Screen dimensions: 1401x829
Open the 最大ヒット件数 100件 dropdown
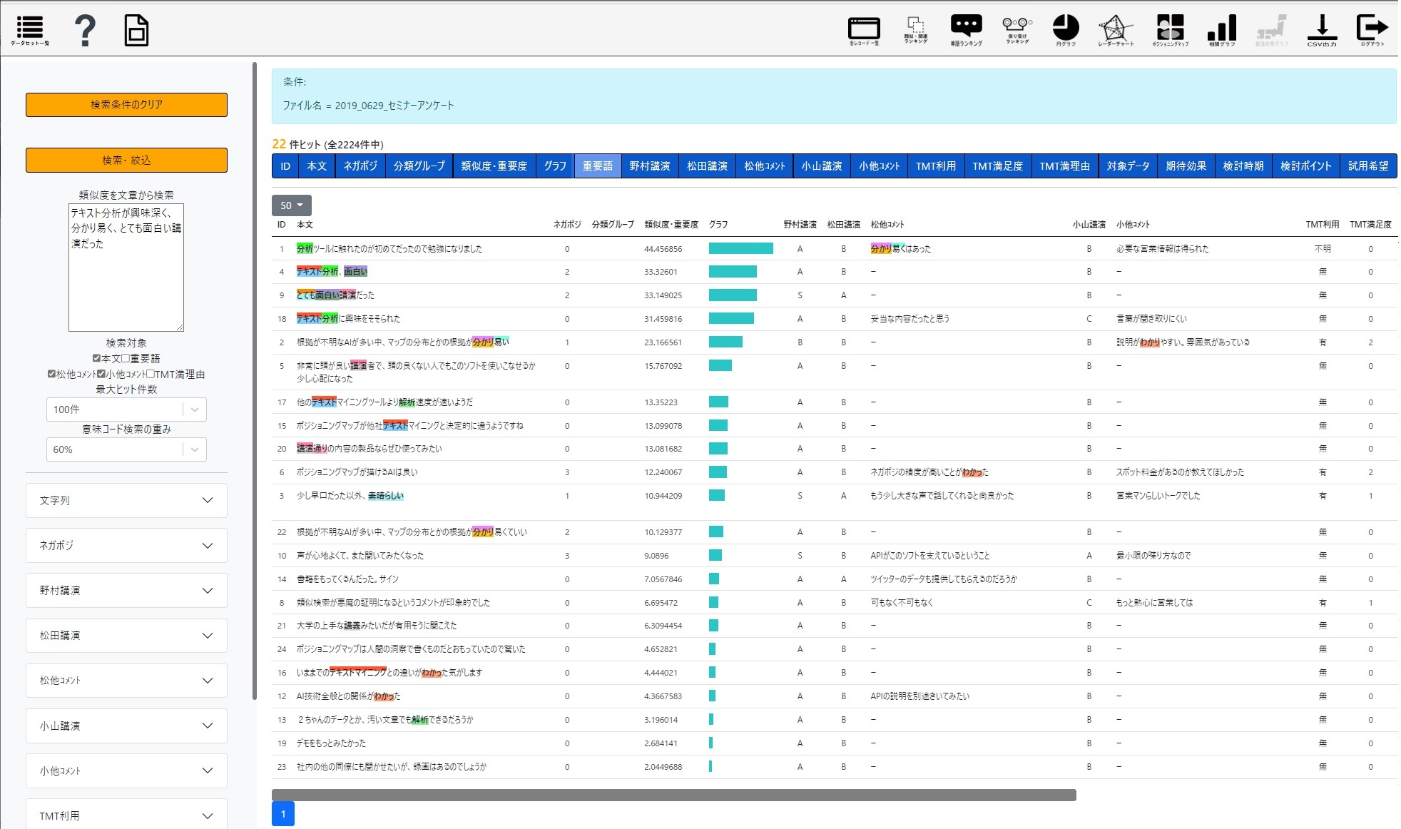(x=126, y=410)
